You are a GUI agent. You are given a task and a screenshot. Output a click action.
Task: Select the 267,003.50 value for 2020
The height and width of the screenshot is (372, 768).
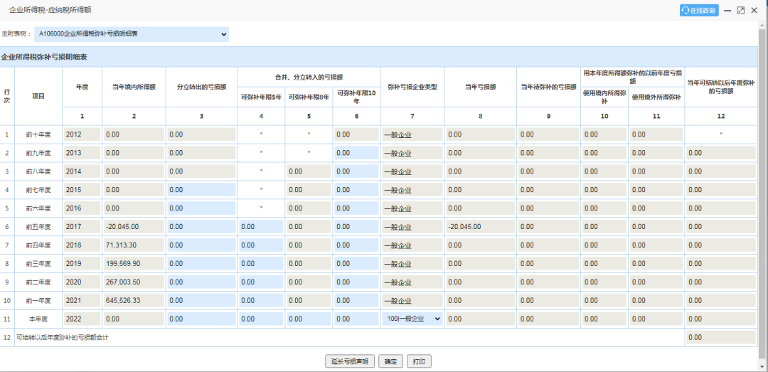tap(134, 282)
